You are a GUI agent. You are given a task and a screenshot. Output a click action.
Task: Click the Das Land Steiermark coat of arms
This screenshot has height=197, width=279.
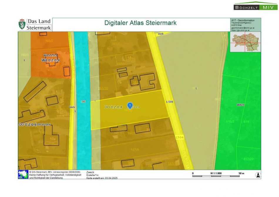pos(22,25)
